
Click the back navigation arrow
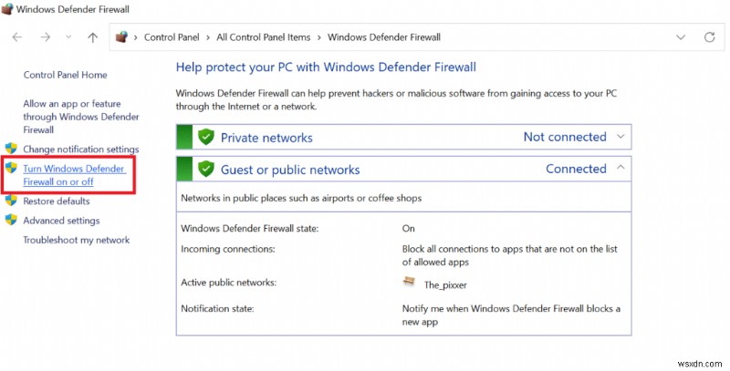point(17,37)
